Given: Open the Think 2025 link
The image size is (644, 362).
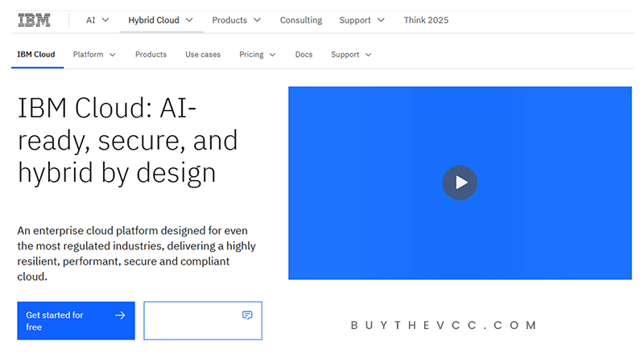Looking at the screenshot, I should coord(426,20).
